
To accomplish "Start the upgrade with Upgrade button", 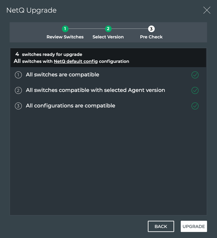I will [194, 226].
